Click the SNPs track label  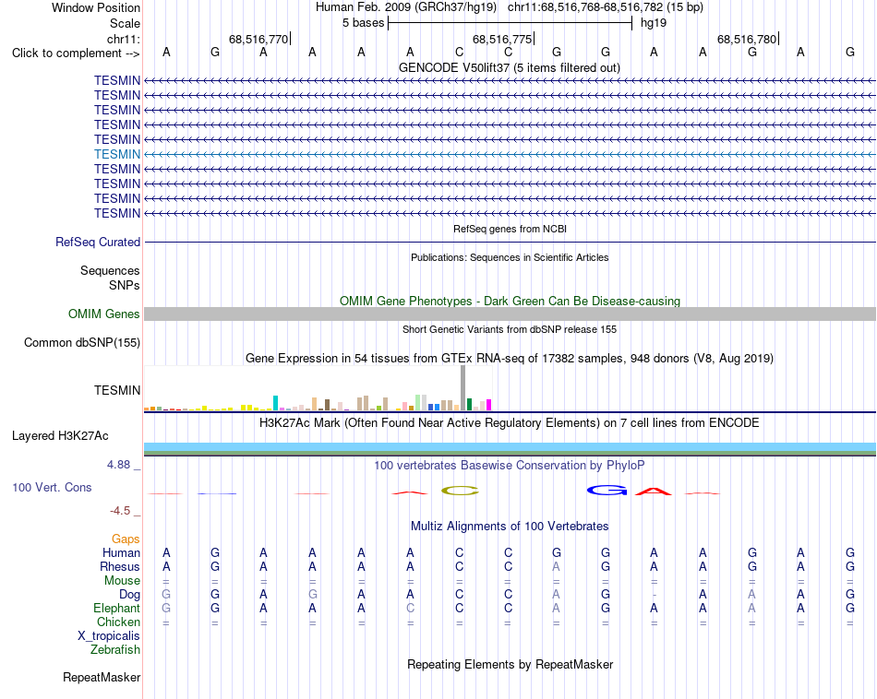point(125,286)
